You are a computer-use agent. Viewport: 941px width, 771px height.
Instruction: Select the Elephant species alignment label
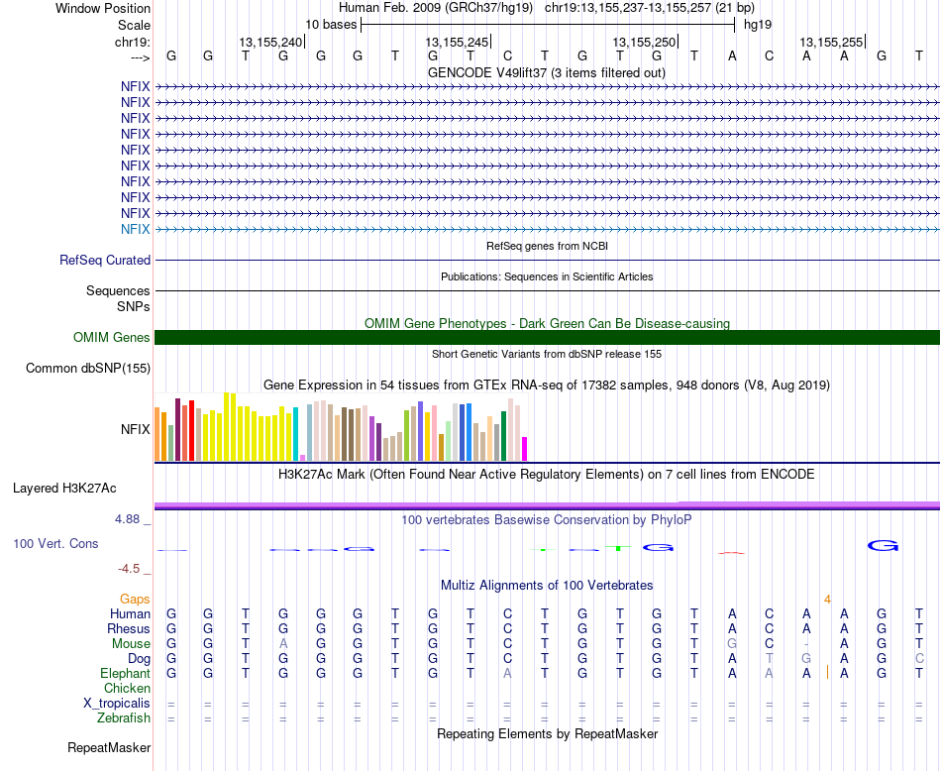click(126, 674)
